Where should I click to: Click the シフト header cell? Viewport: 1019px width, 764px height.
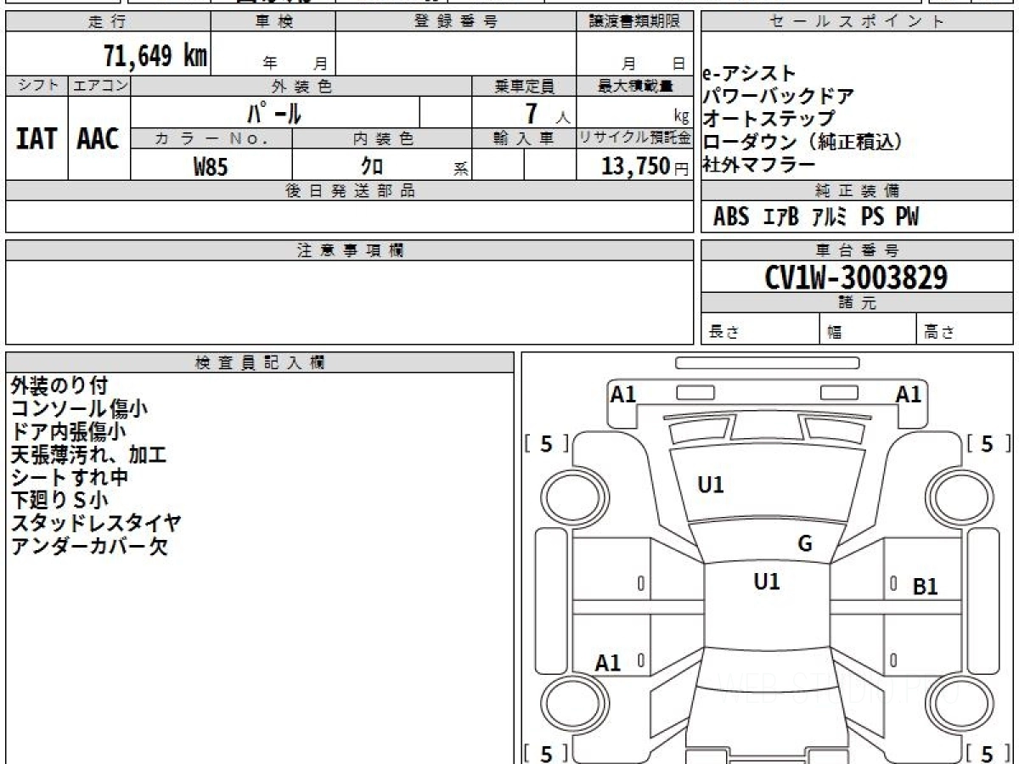pos(37,86)
